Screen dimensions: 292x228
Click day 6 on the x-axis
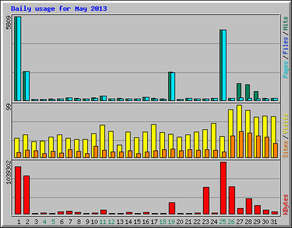(62, 222)
